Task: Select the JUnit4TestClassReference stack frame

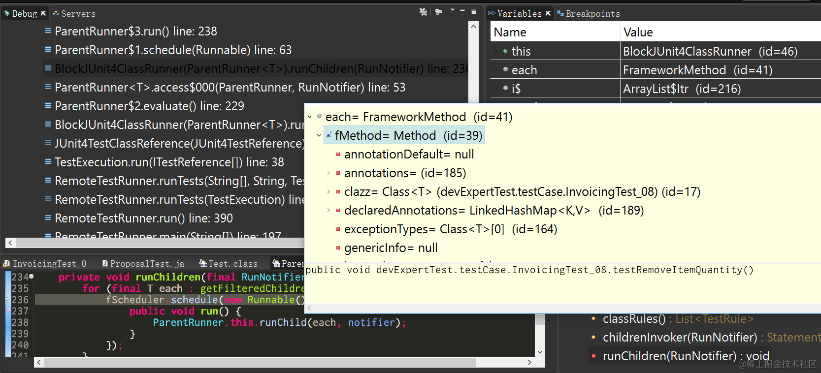Action: (x=179, y=144)
